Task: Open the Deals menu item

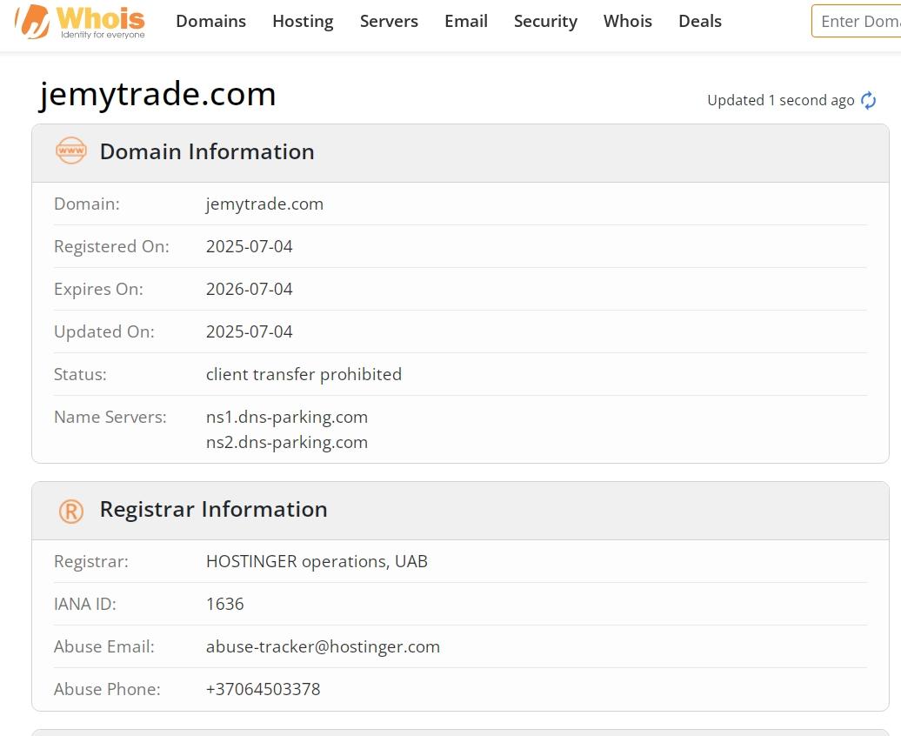Action: (x=700, y=21)
